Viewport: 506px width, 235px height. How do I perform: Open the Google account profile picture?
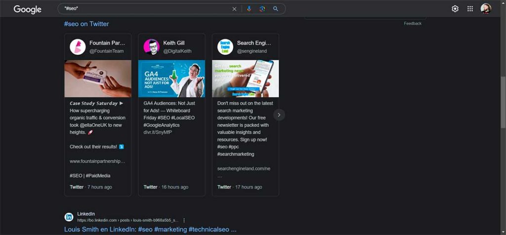[486, 9]
